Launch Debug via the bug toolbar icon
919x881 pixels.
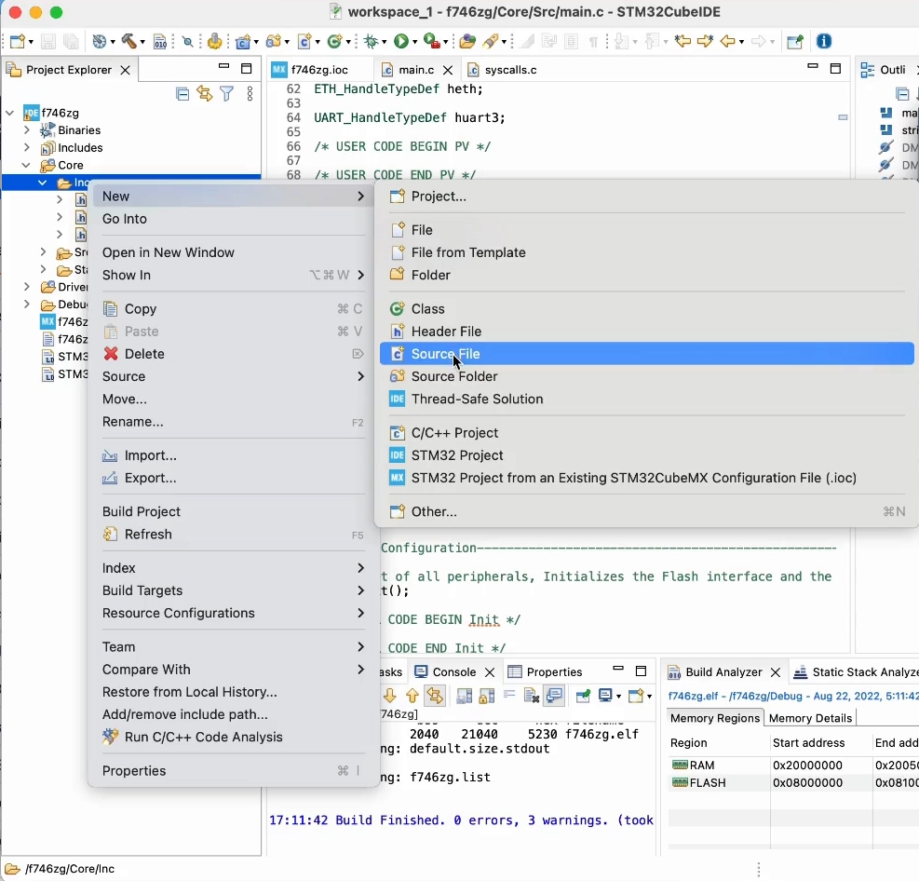pos(372,41)
